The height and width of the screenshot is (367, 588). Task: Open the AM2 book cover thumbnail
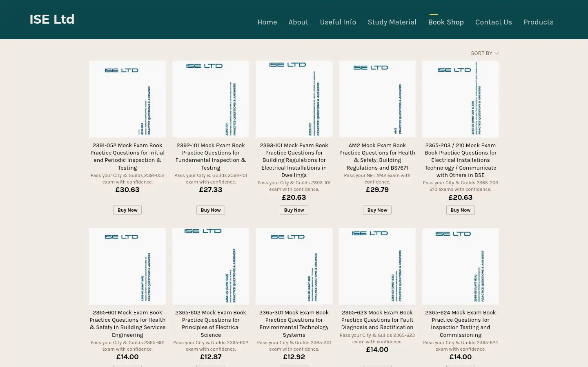pyautogui.click(x=377, y=99)
